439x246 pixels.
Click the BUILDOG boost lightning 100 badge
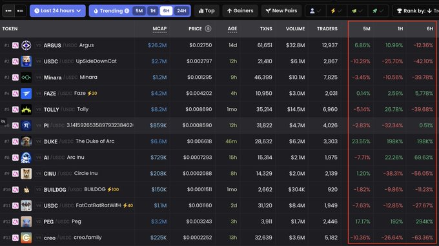coord(113,189)
